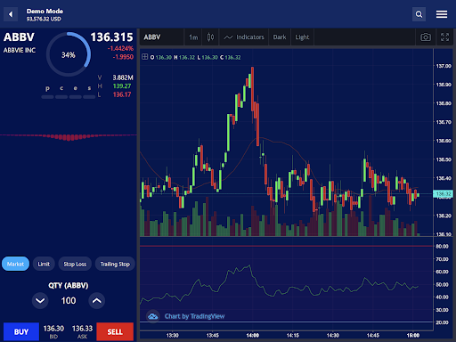Click the 's' indicator bar
The image size is (456, 342).
[x=89, y=97]
